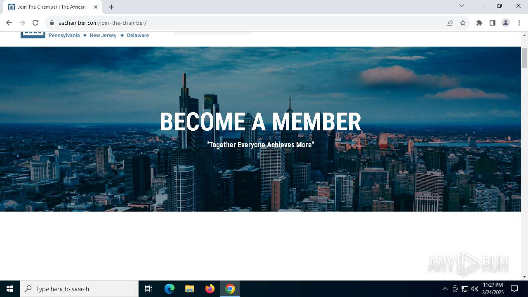Screen dimensions: 528x297
Task: Select Chrome on the taskbar
Action: (230, 289)
